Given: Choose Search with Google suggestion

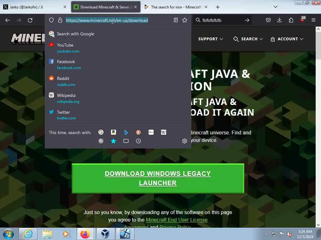Looking at the screenshot, I should (x=118, y=34).
